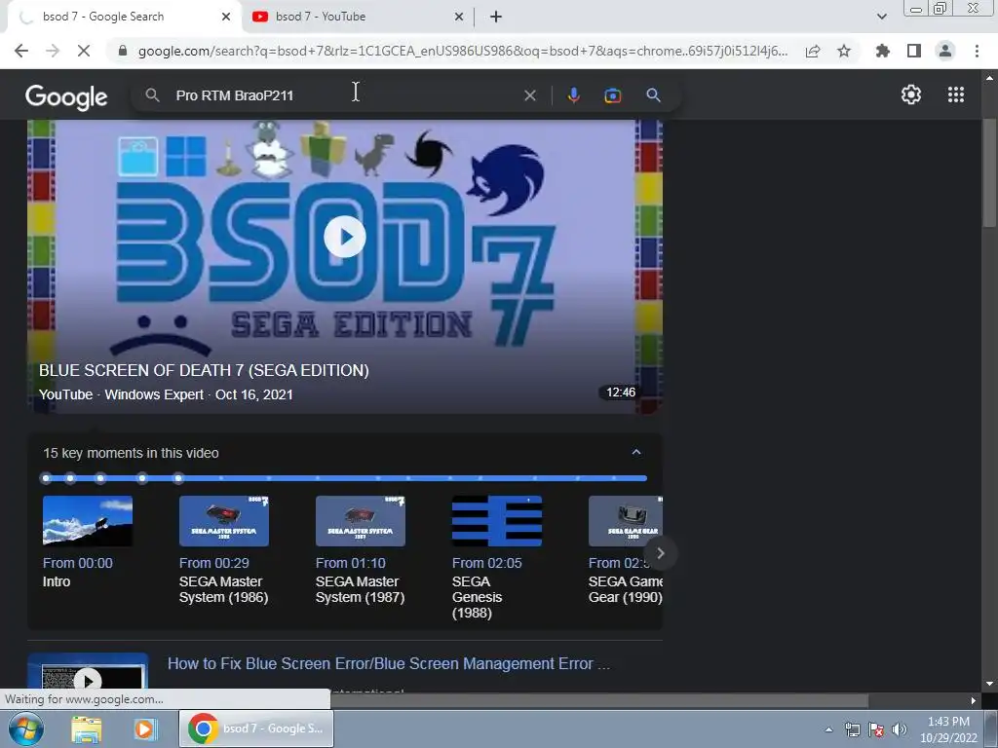
Task: Click the vertical page scrollbar thumb
Action: 989,171
